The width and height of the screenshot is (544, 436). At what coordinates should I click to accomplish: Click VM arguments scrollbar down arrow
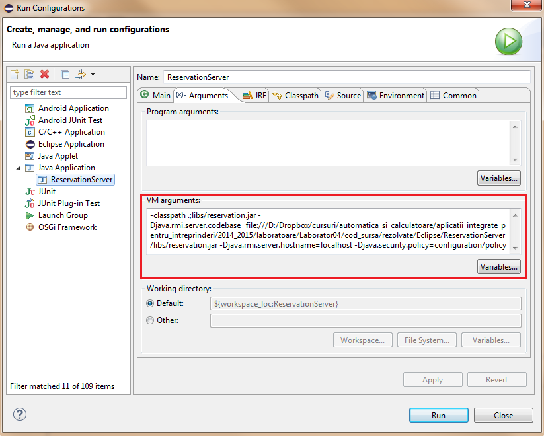point(515,248)
